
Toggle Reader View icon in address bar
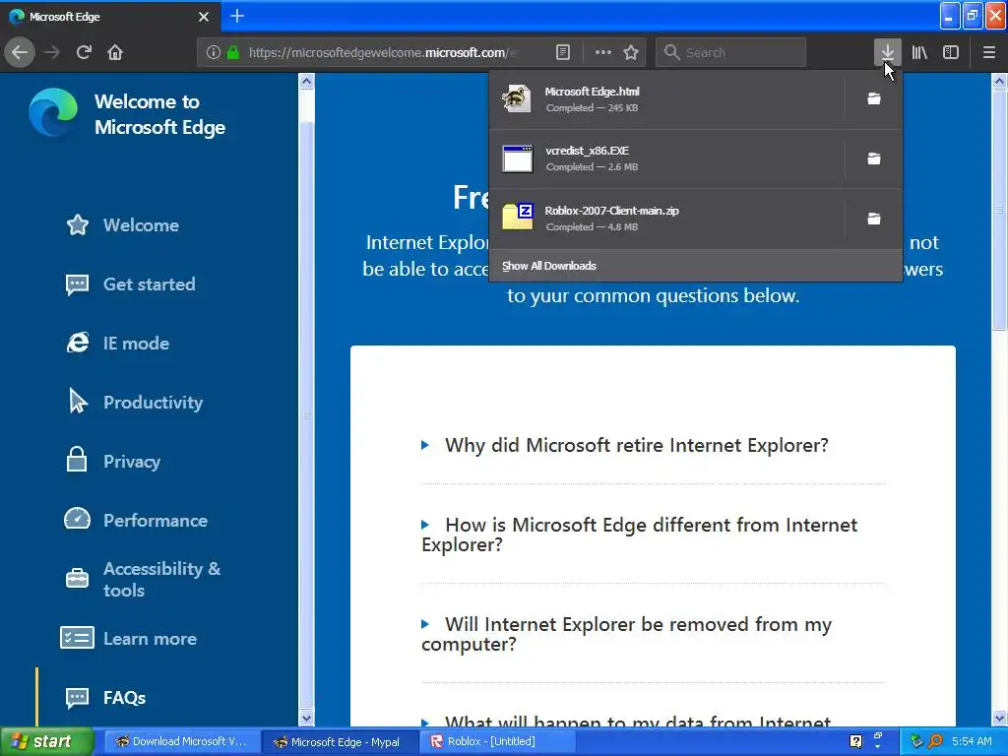(563, 52)
